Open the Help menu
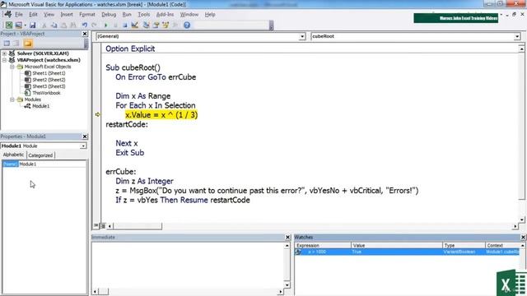The width and height of the screenshot is (527, 296). (x=210, y=15)
